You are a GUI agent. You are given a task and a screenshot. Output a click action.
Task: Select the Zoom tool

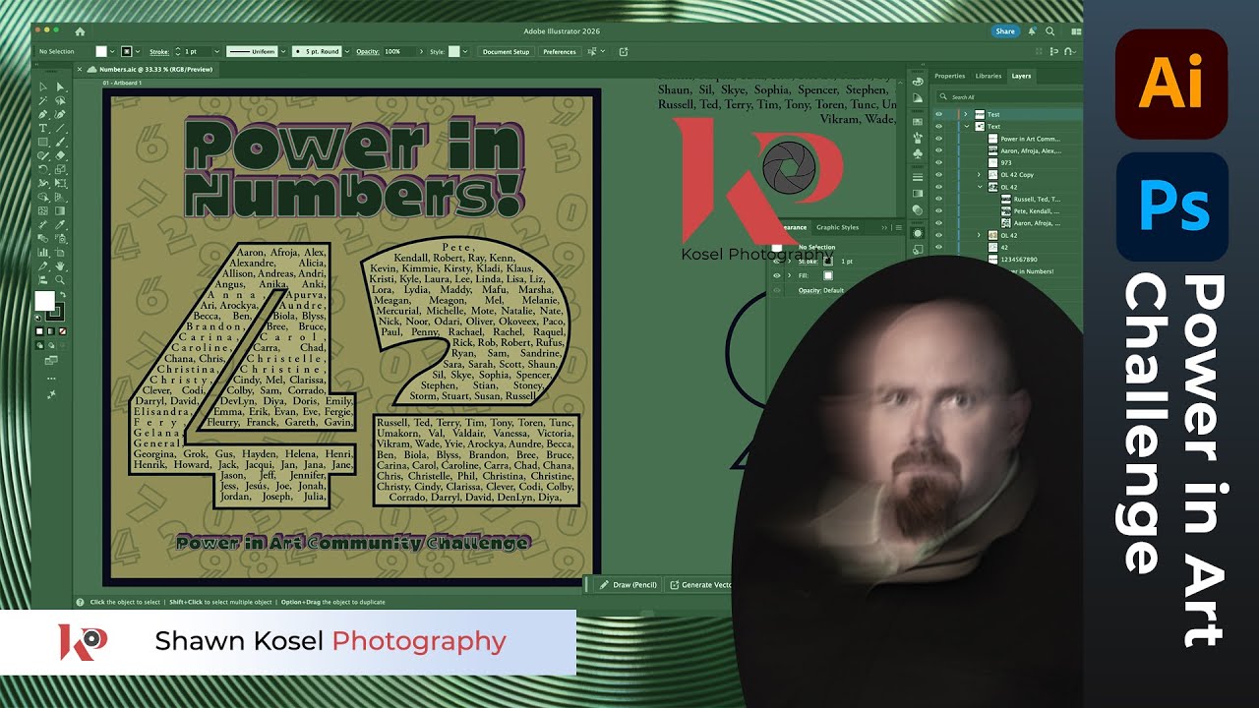[61, 279]
